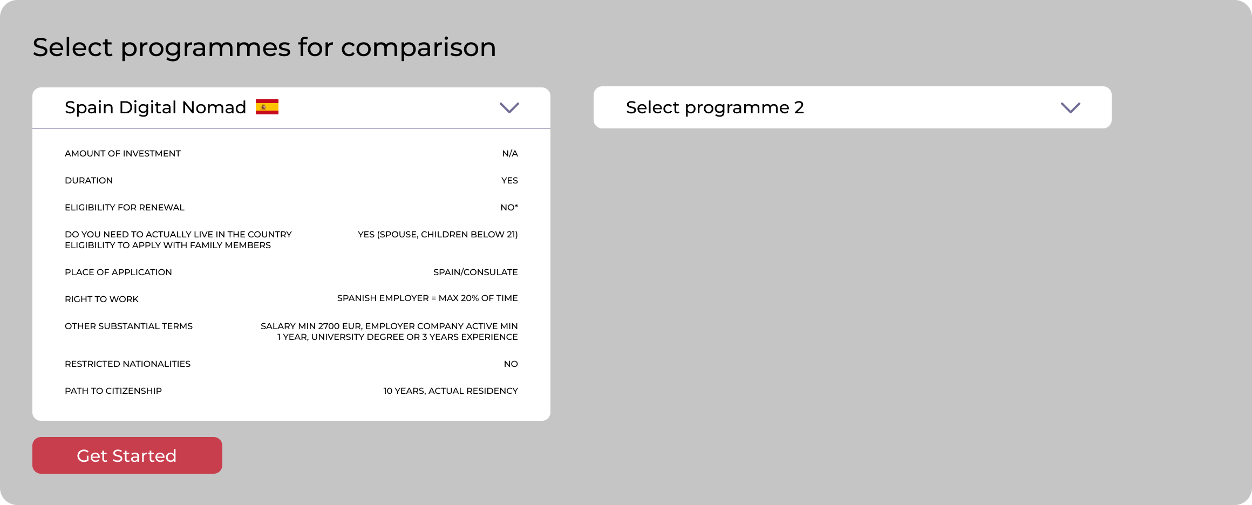Select the spouse and children eligibility value
The image size is (1252, 505).
tap(438, 235)
